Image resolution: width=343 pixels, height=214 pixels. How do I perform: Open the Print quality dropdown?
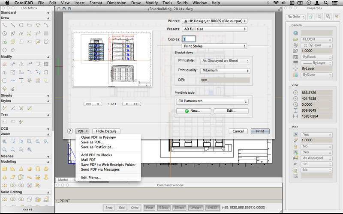[x=225, y=71]
